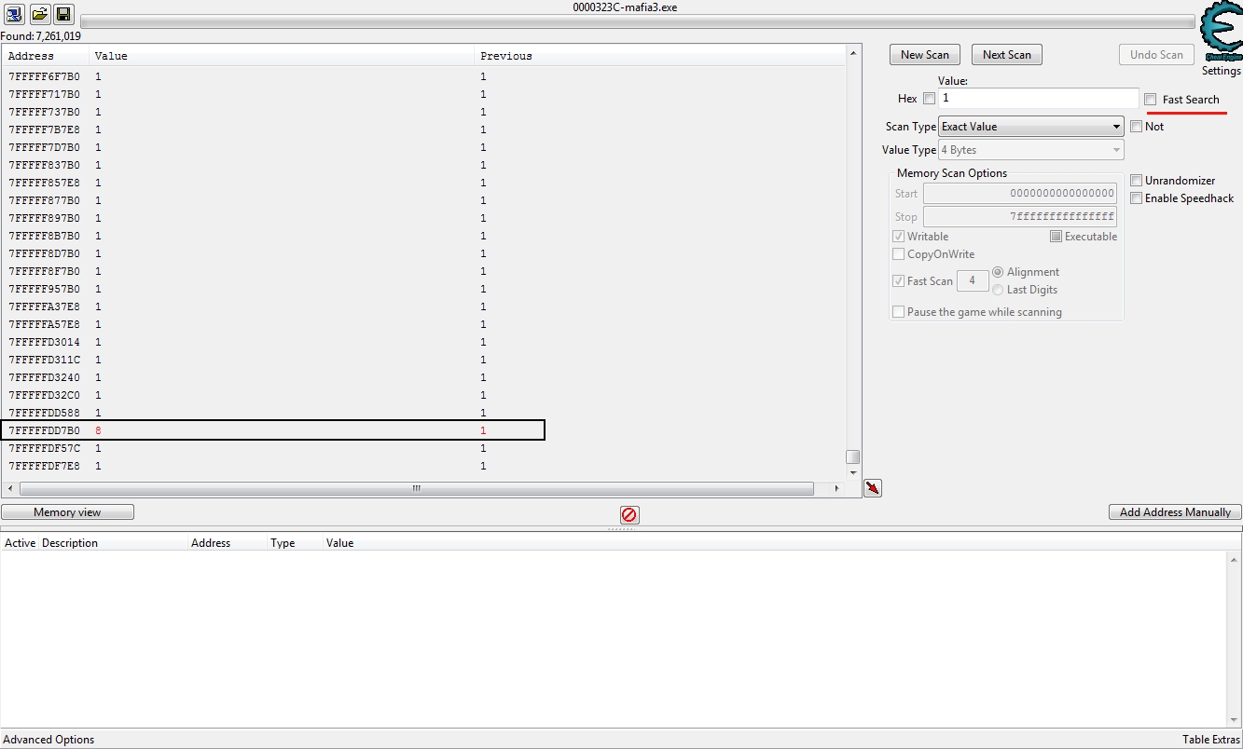Check Enable Speedhack option
1243x749 pixels.
(x=1137, y=198)
